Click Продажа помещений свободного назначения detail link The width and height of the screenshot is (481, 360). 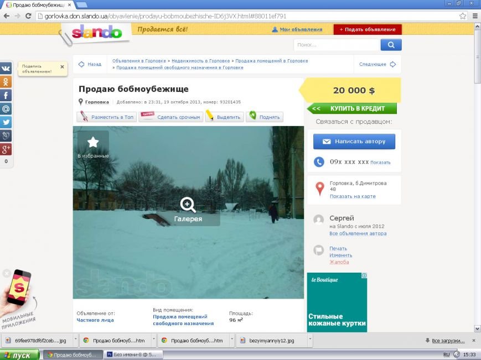[183, 320]
